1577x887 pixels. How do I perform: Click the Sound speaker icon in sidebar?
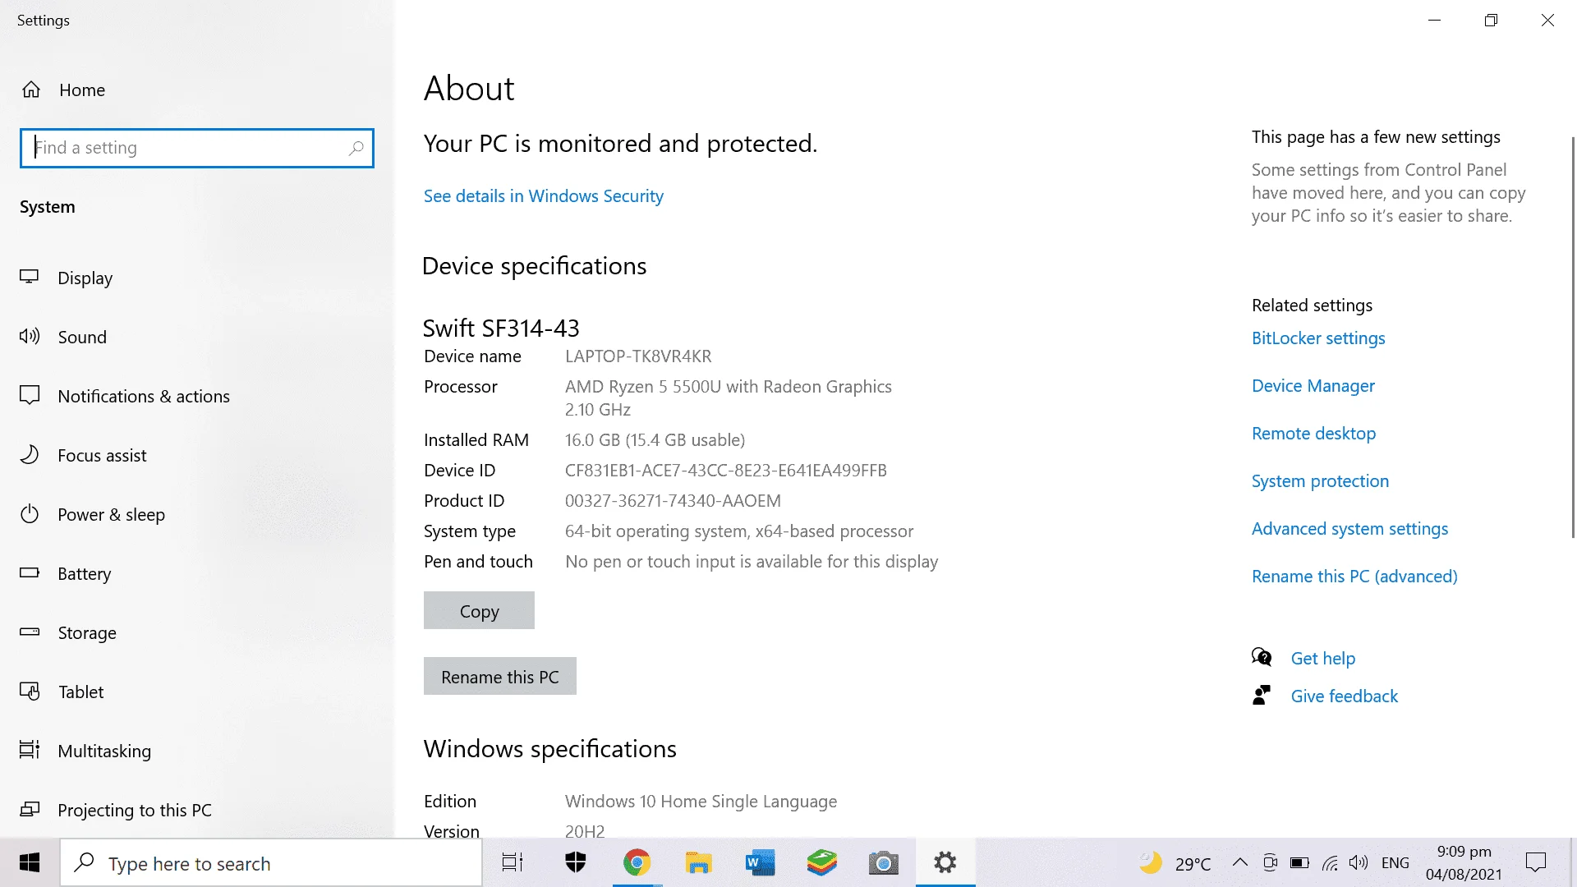coord(30,336)
